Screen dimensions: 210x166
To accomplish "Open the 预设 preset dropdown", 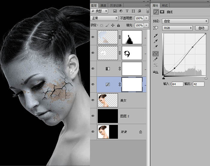I will (x=185, y=21).
